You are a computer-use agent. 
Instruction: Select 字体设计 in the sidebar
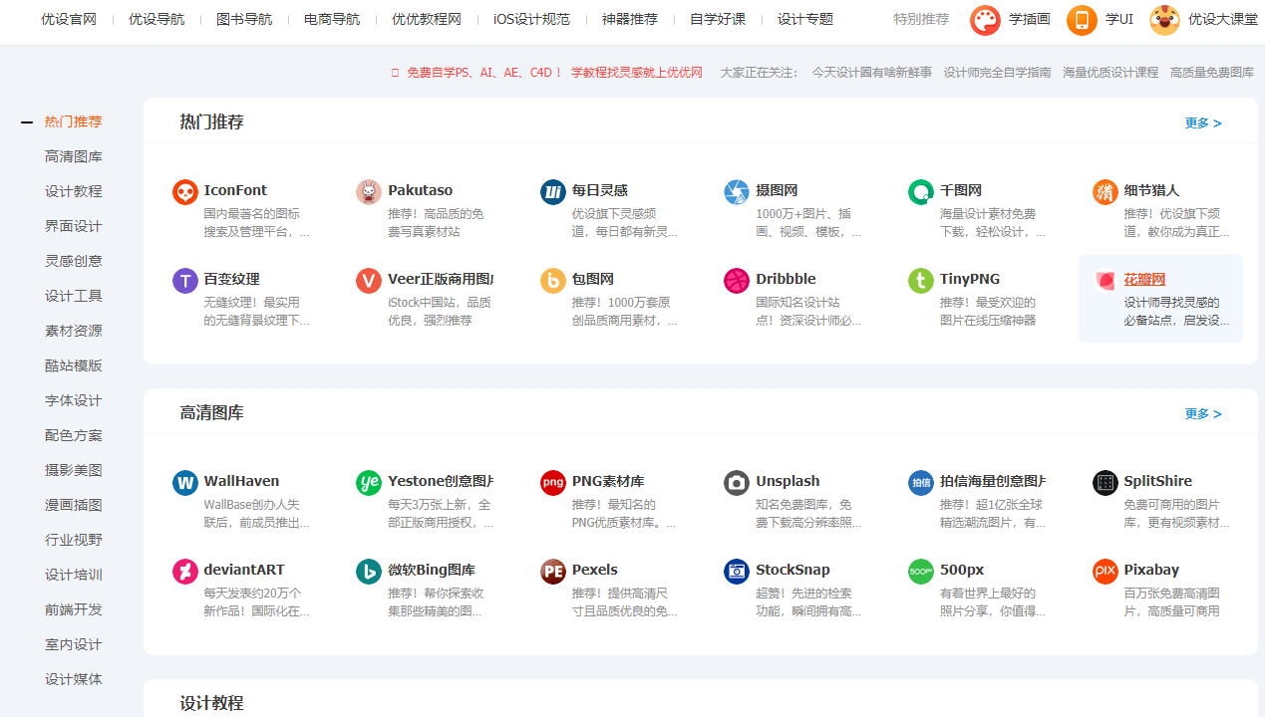click(74, 400)
